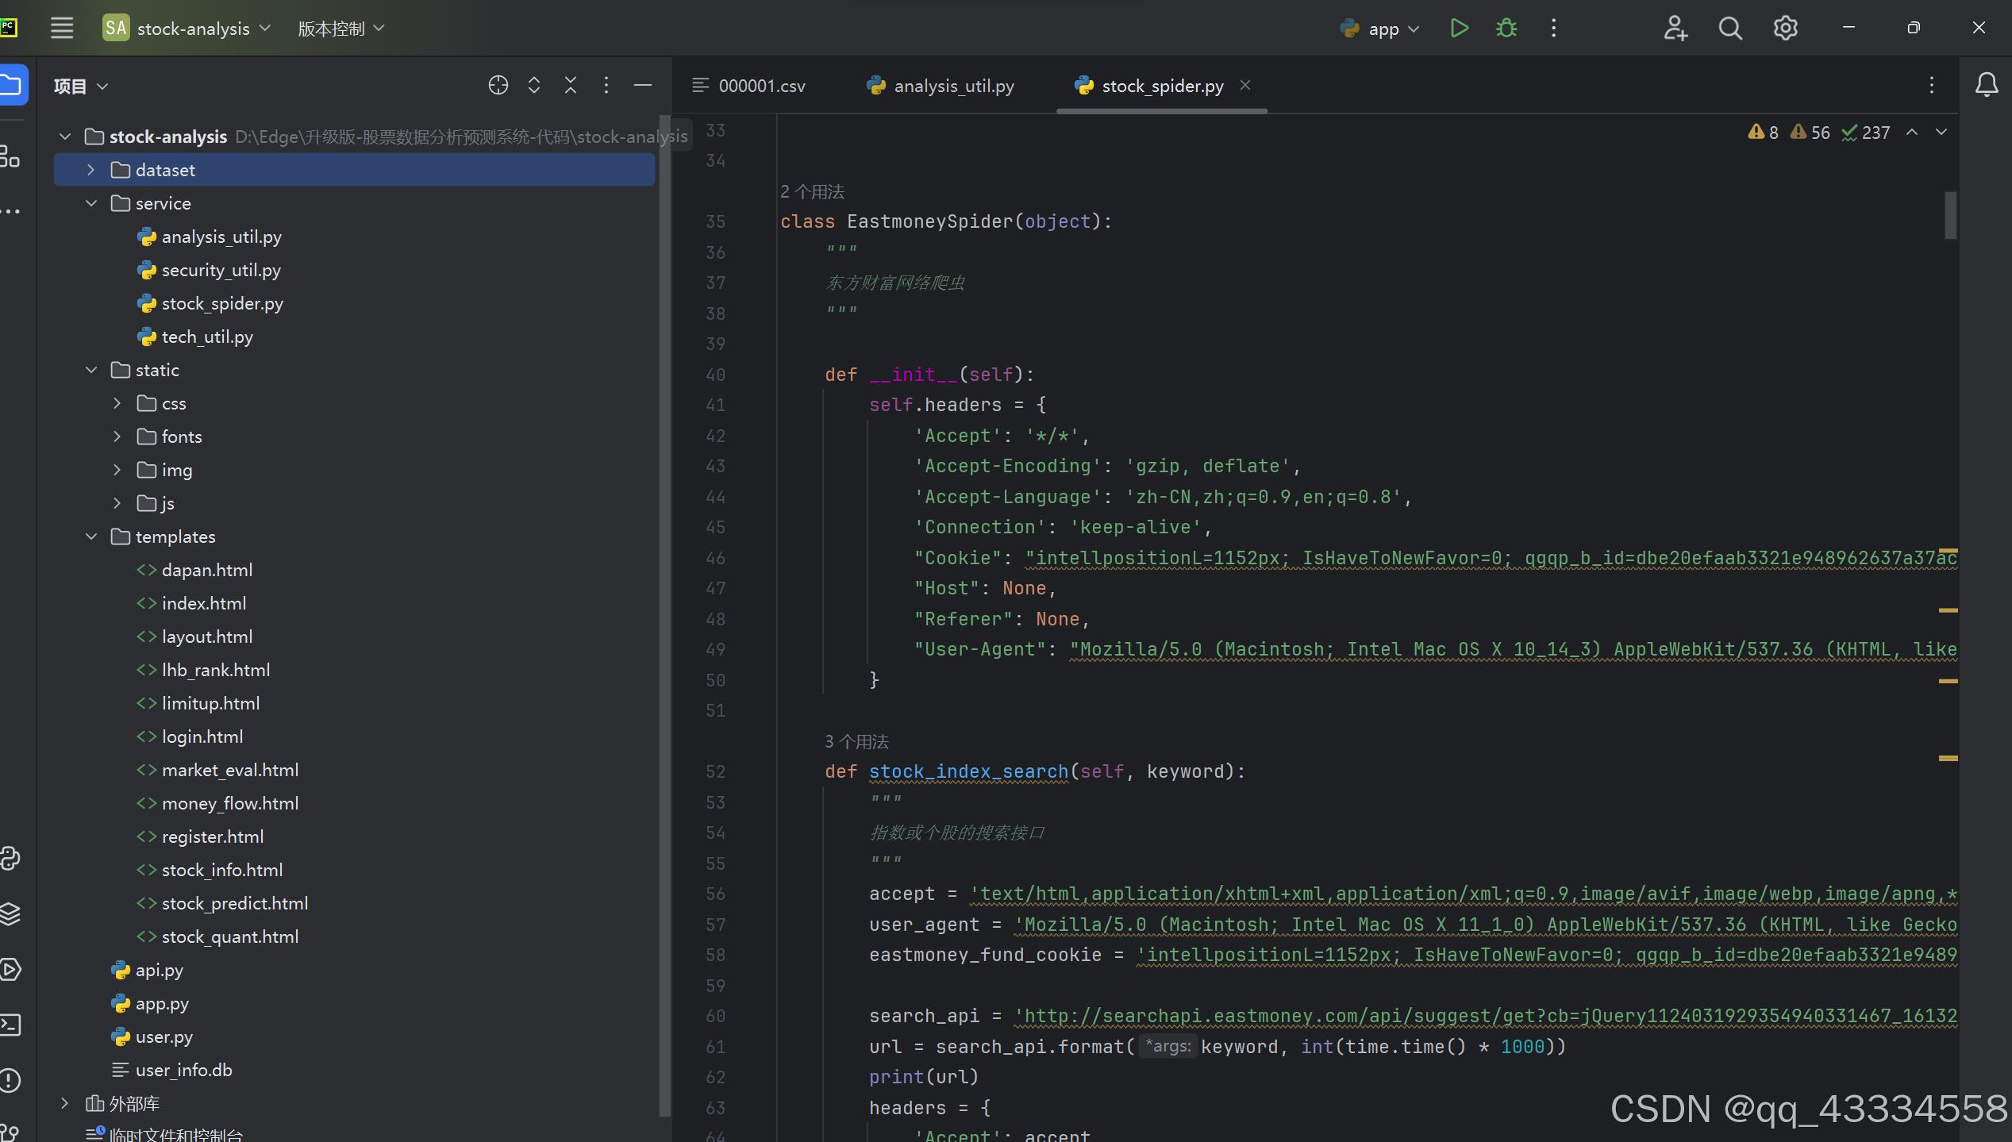
Task: Click the Debug bug icon
Action: [x=1506, y=29]
